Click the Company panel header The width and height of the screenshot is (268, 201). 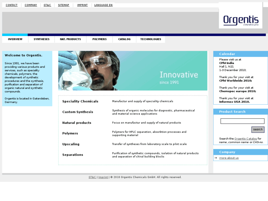(x=240, y=152)
